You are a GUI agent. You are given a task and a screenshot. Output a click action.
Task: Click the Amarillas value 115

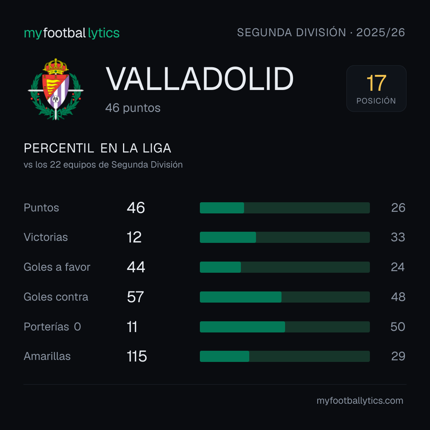click(137, 356)
